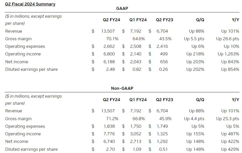Click the Up 218% quarter-over-quarter cell

click(195, 54)
